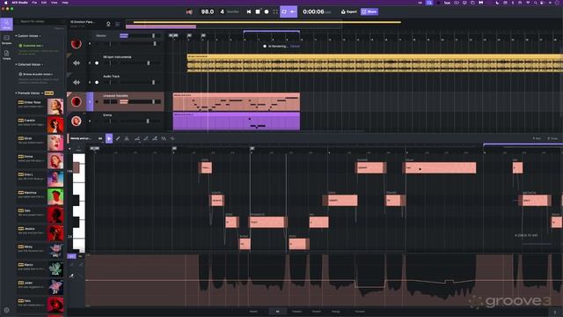563x317 pixels.
Task: Open the Custom Voices dropdown arrow
Action: (x=40, y=36)
